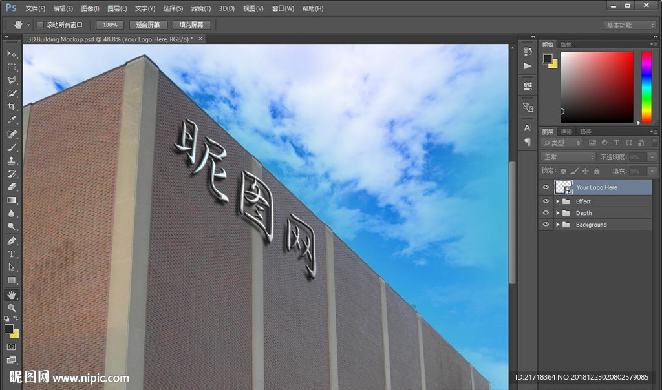Select the Hand tool in toolbox
This screenshot has height=390, width=662.
[x=12, y=294]
